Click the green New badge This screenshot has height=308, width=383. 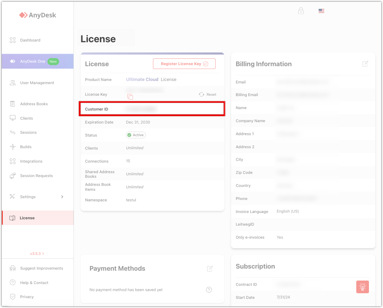click(53, 62)
